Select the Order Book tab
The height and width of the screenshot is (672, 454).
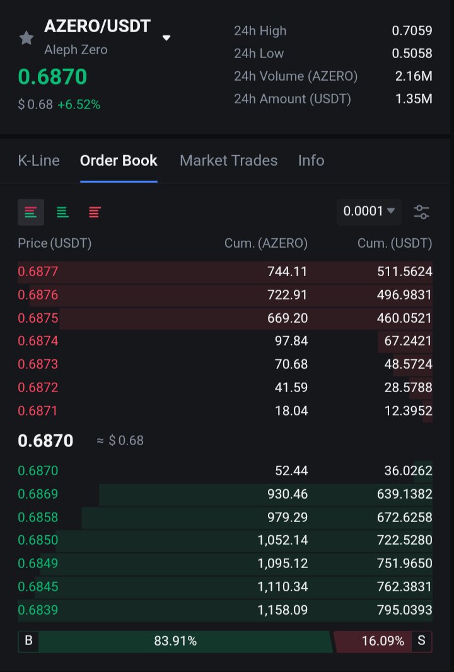(119, 160)
